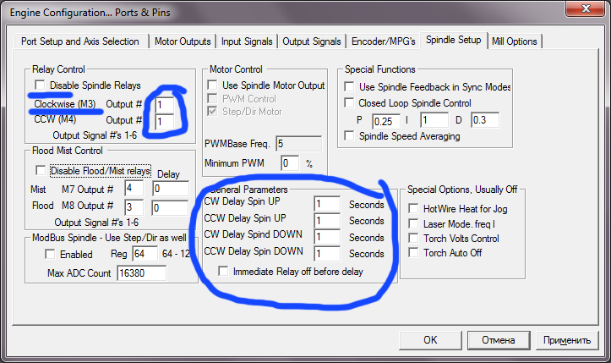Toggle Disable Flood/Mist relays checkbox
Image resolution: width=611 pixels, height=363 pixels.
(40, 171)
